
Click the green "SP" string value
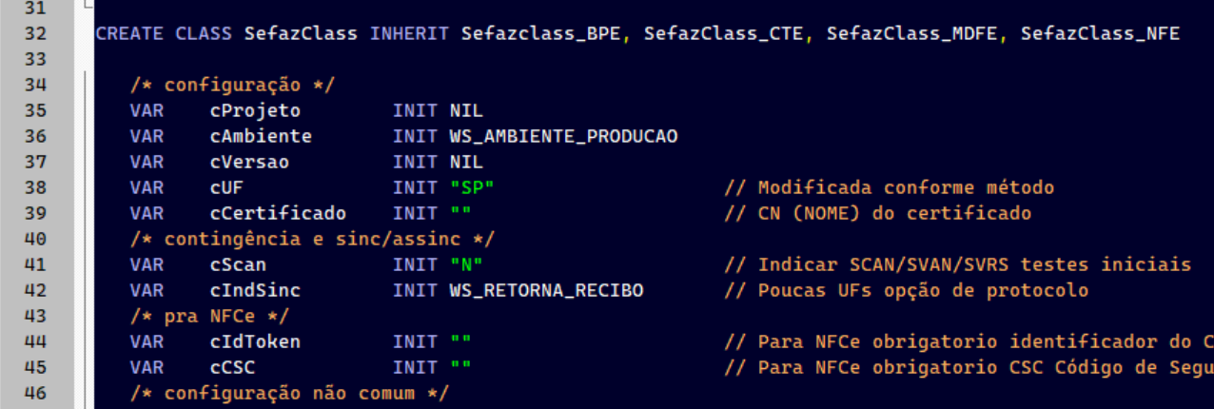tap(472, 187)
